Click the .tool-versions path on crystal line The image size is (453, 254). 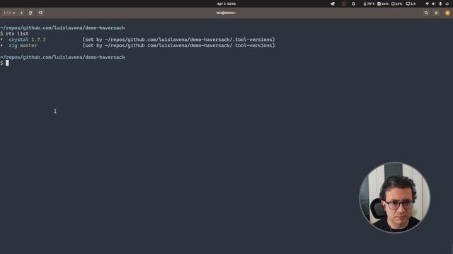190,40
